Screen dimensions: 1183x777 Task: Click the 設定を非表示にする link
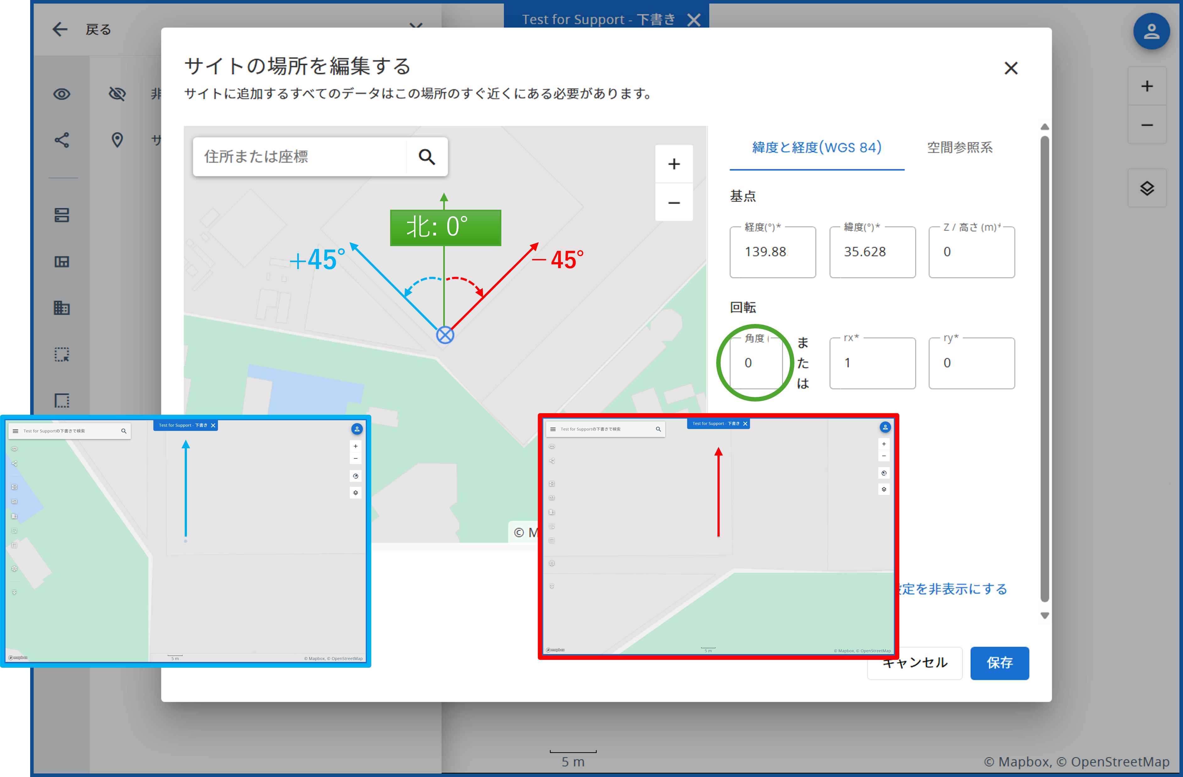click(x=953, y=589)
